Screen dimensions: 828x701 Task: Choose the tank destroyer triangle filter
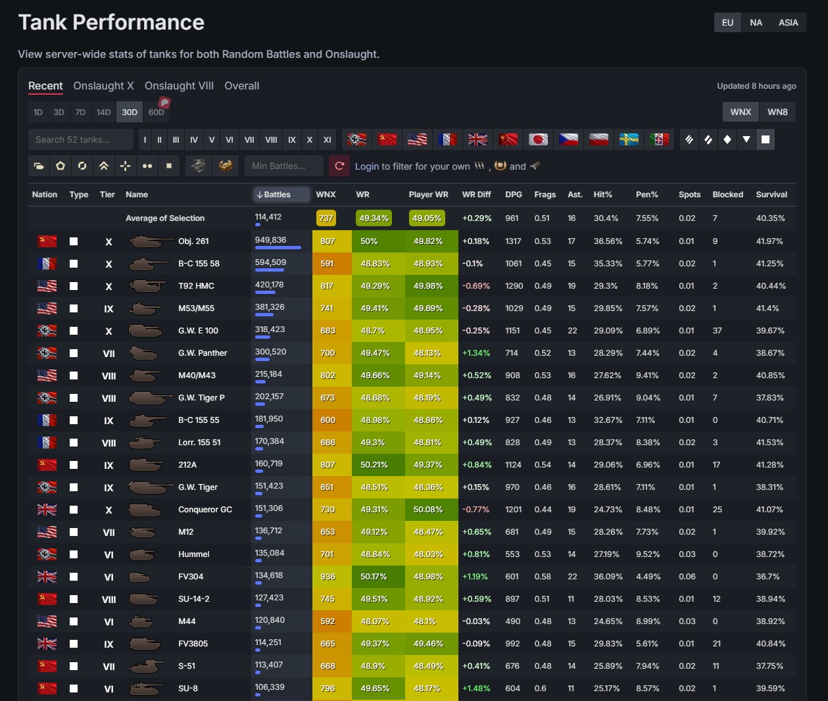[746, 139]
